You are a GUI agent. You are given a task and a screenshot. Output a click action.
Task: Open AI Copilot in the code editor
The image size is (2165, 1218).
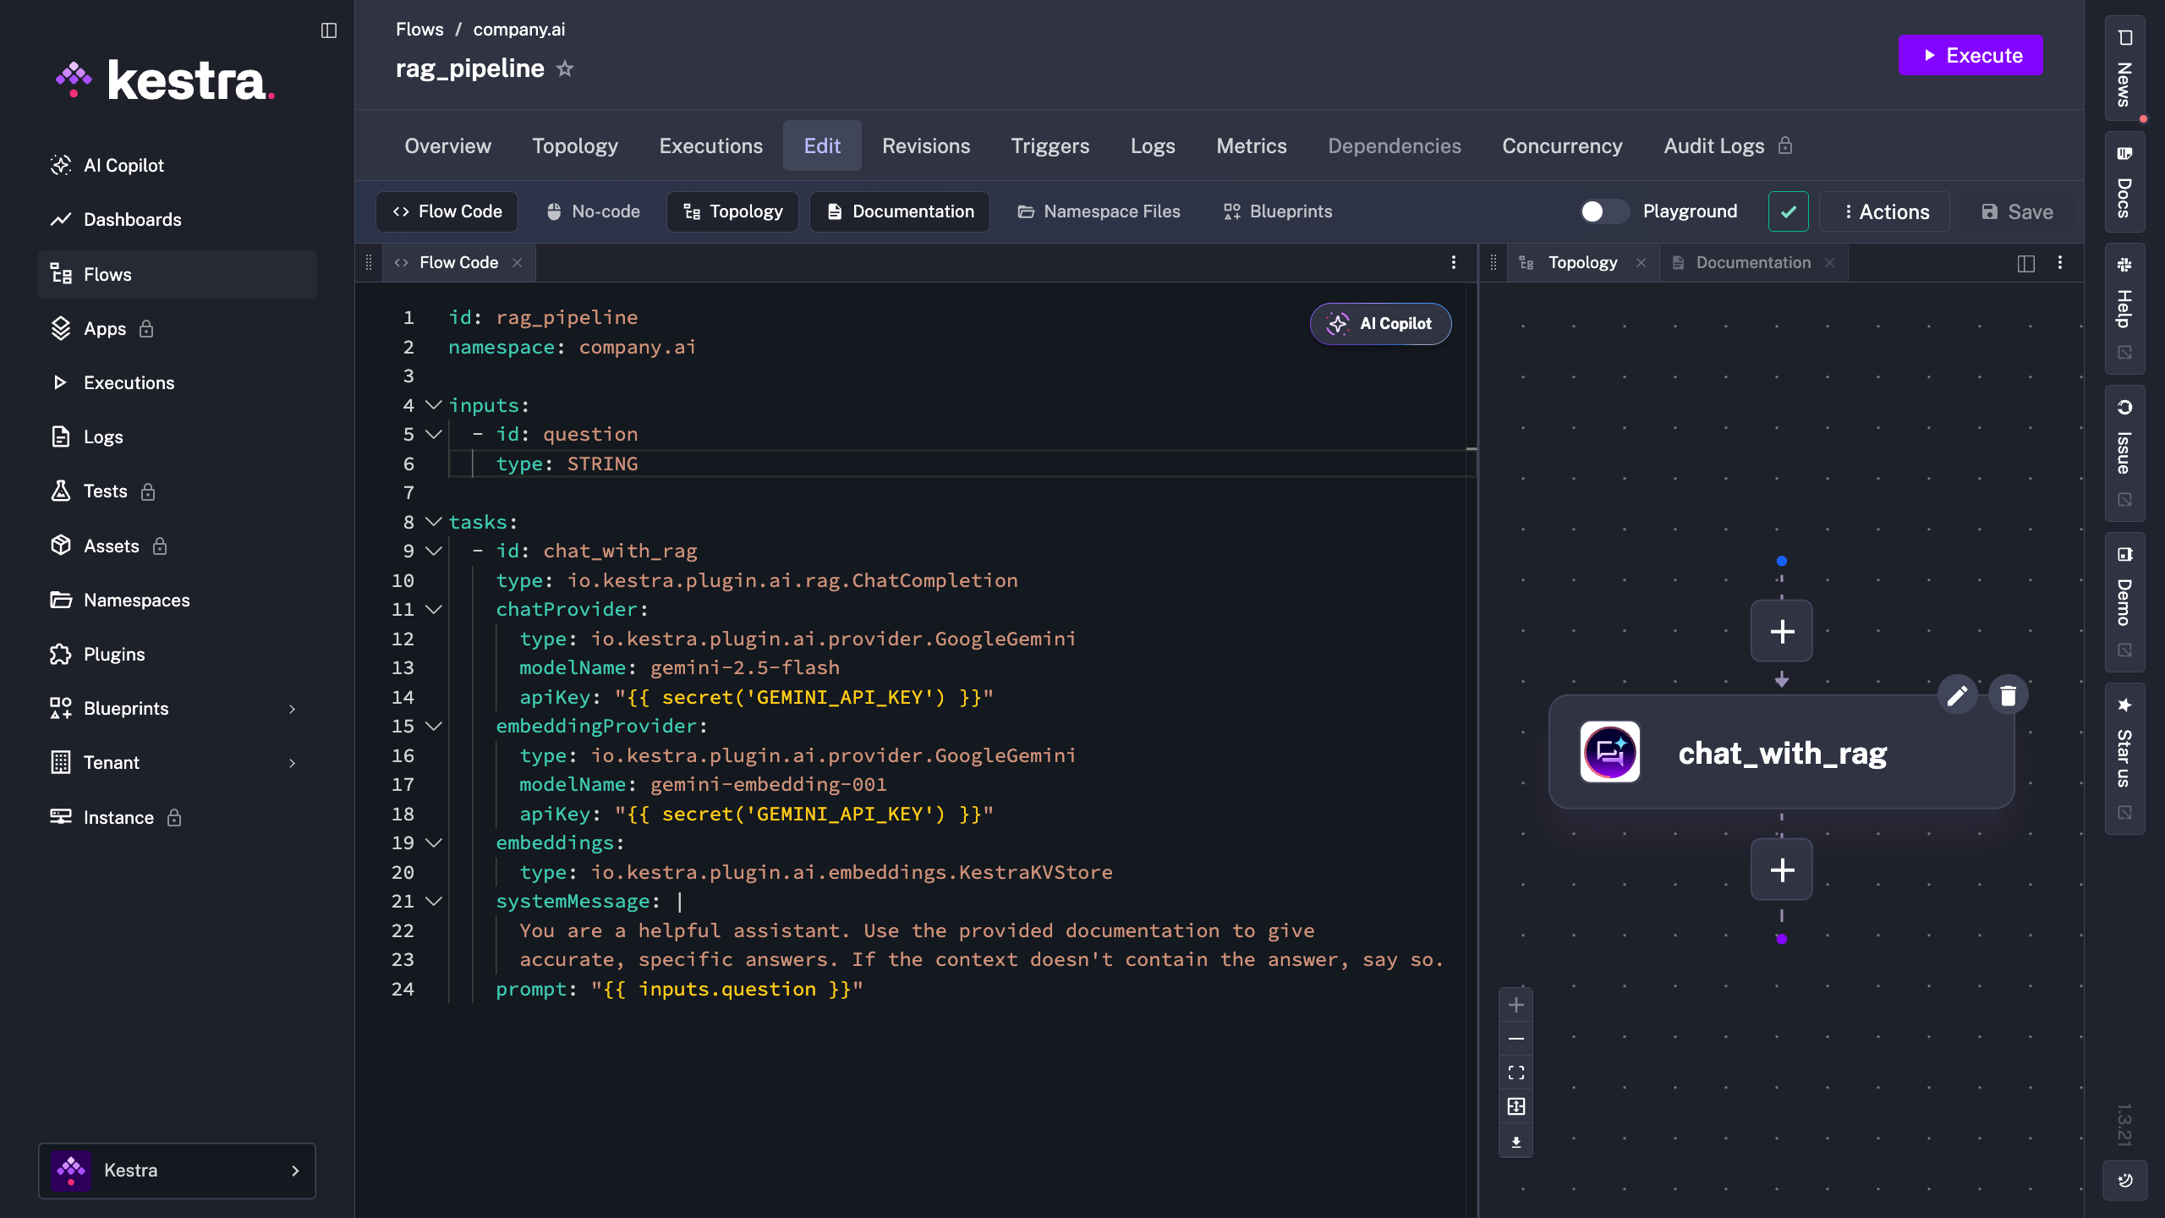point(1380,323)
